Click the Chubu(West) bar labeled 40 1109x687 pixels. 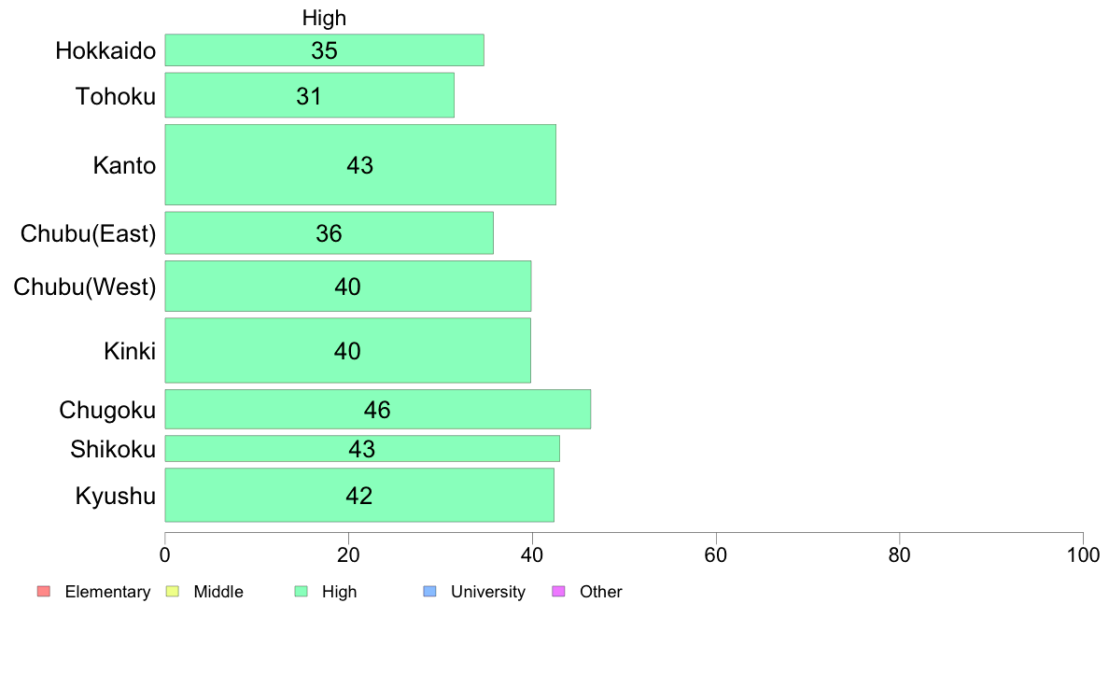tap(348, 287)
